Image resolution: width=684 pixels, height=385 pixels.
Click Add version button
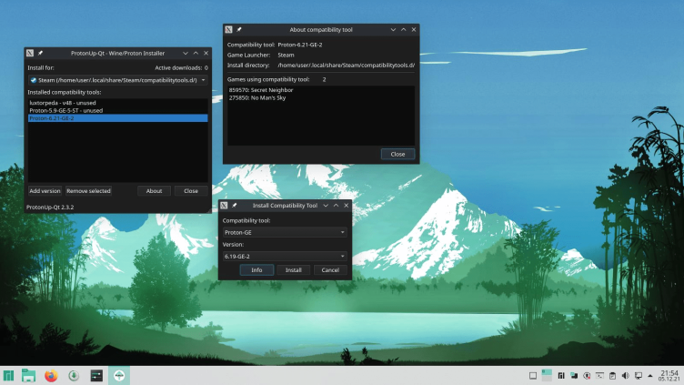pyautogui.click(x=45, y=191)
